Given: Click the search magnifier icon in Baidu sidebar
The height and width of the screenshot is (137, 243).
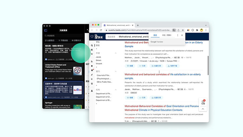Looking at the screenshot, I should coord(92,45).
